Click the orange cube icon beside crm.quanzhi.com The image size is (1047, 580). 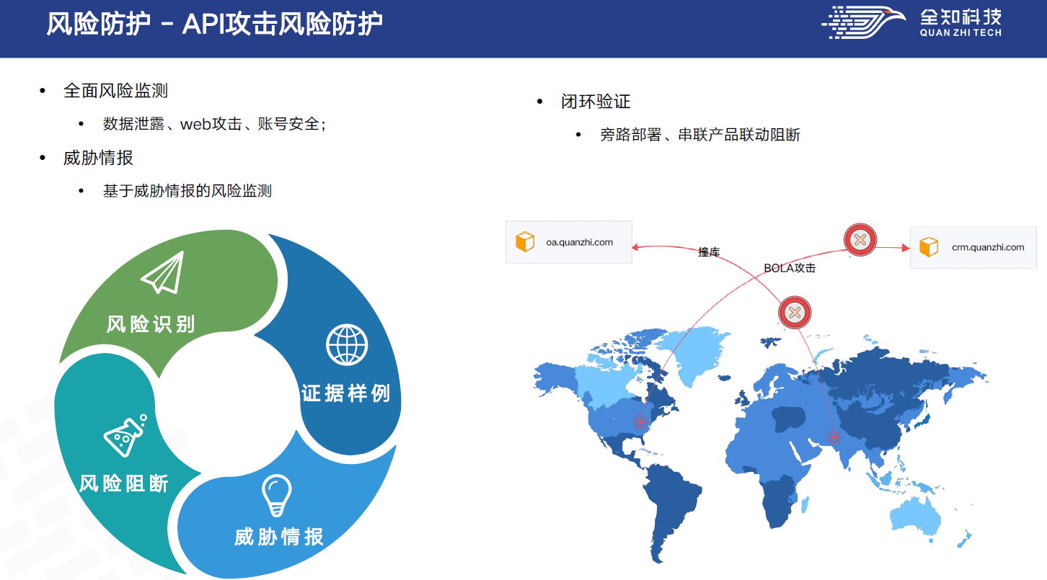(929, 247)
